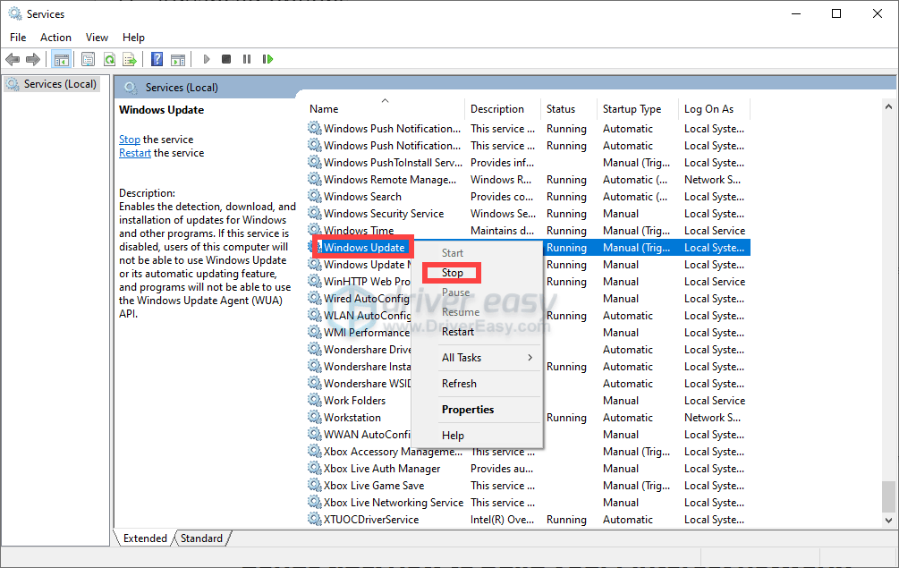
Task: Select Windows Remote Management service row
Action: pos(528,180)
